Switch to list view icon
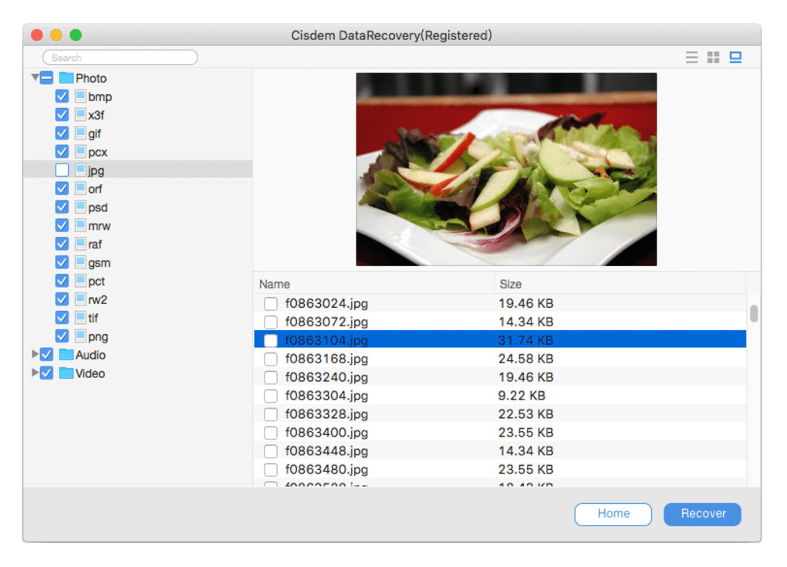This screenshot has height=567, width=787. [x=691, y=57]
